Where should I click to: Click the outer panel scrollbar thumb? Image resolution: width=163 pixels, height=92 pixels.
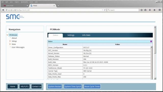155,41
